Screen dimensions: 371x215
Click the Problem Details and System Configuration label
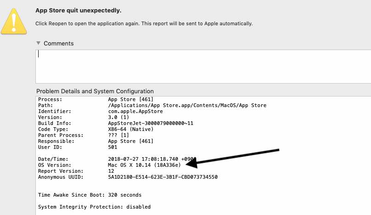coord(95,91)
